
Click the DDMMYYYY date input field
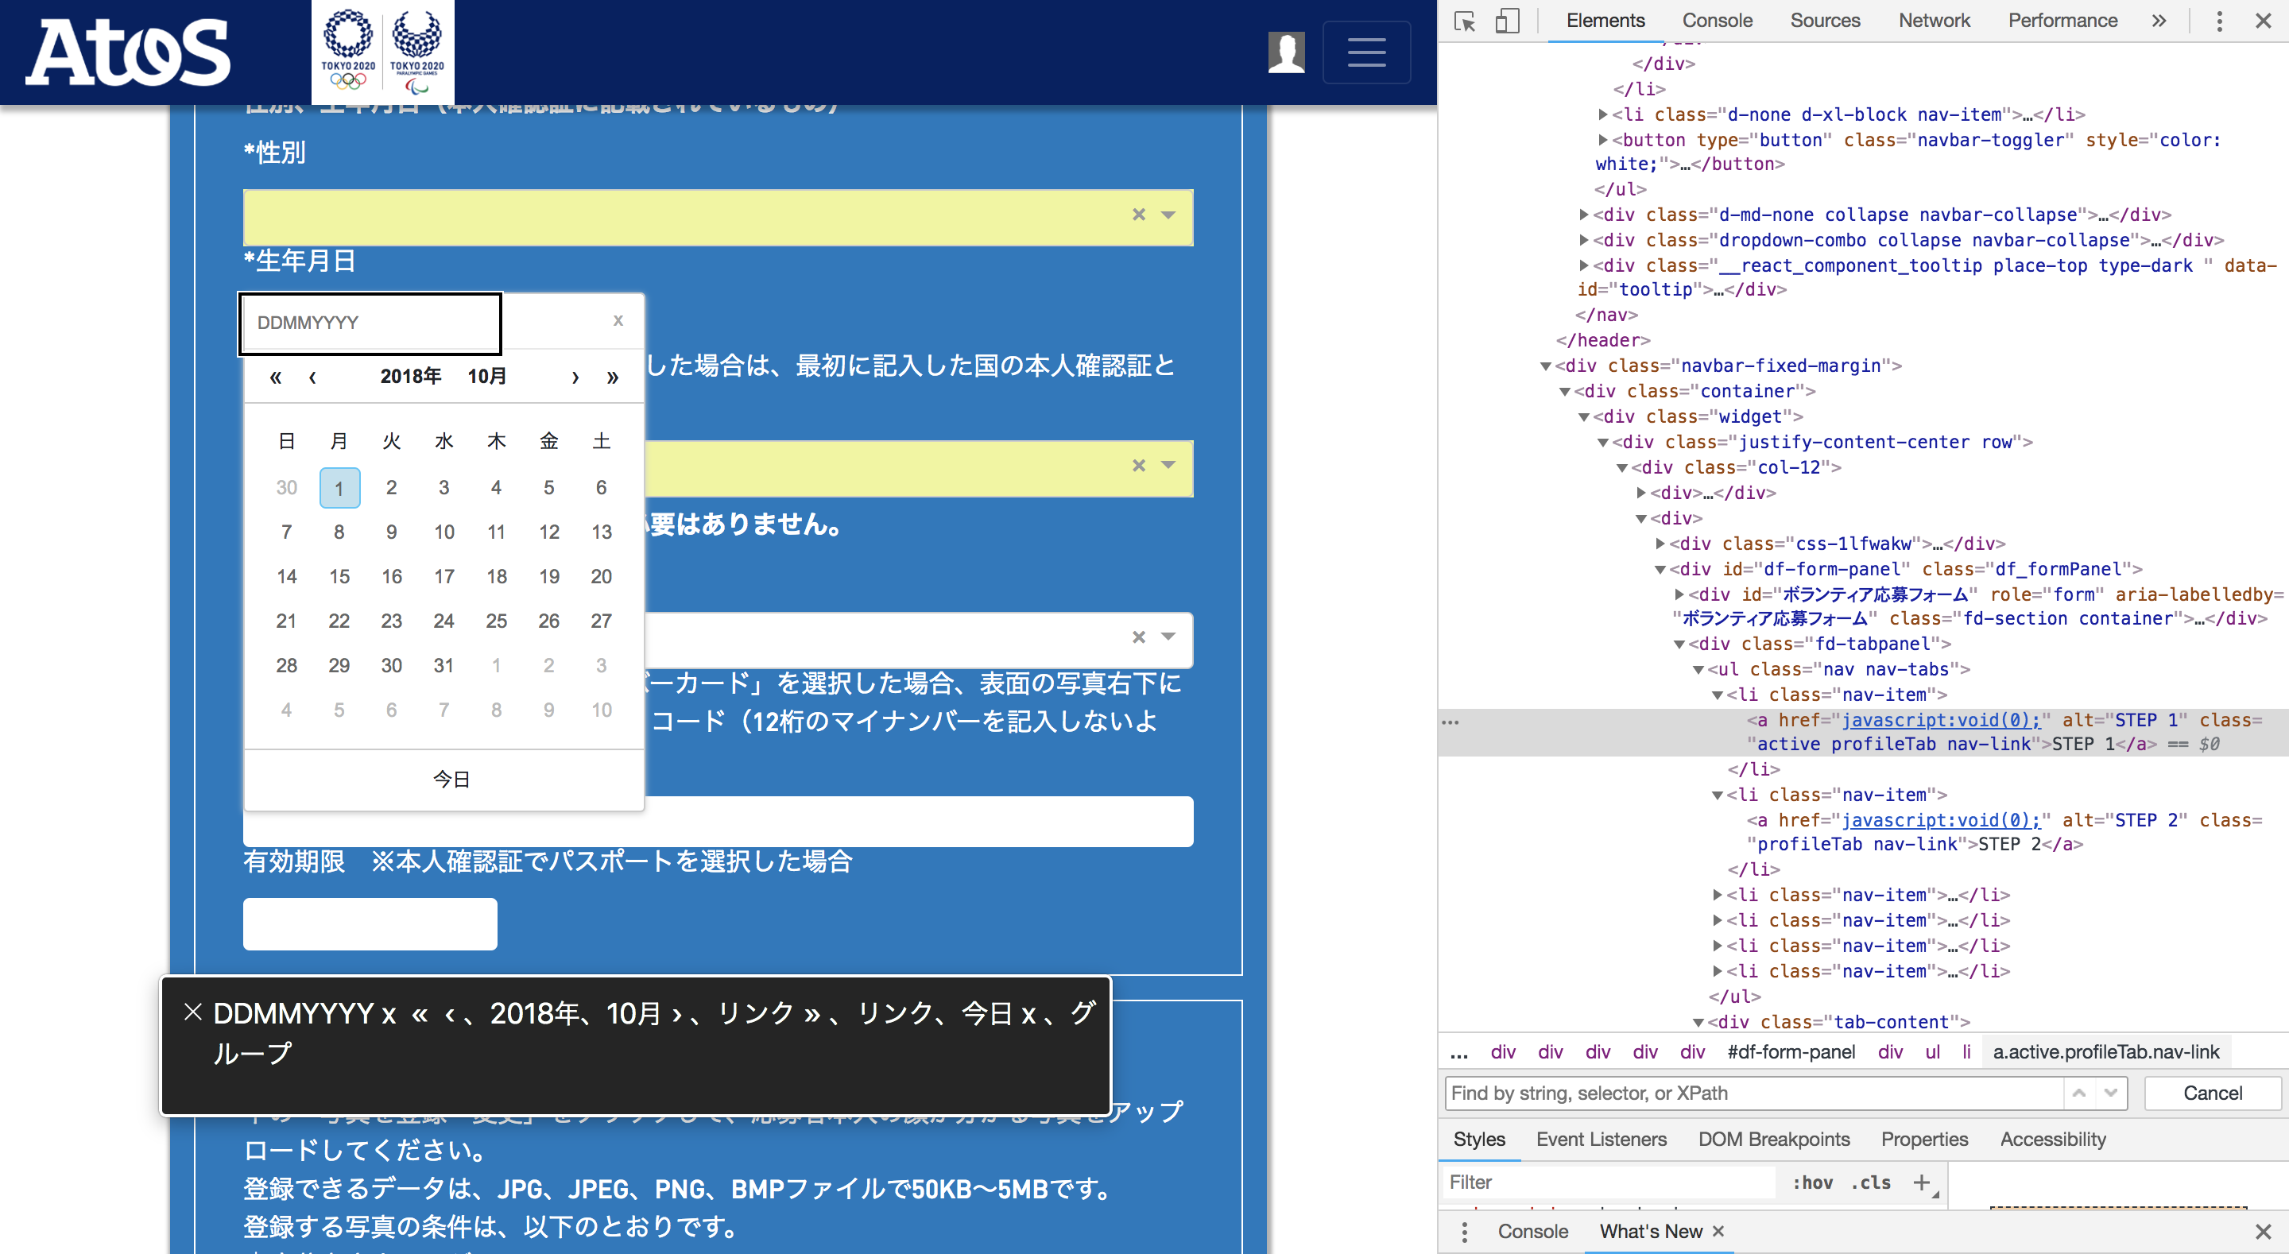click(x=369, y=323)
